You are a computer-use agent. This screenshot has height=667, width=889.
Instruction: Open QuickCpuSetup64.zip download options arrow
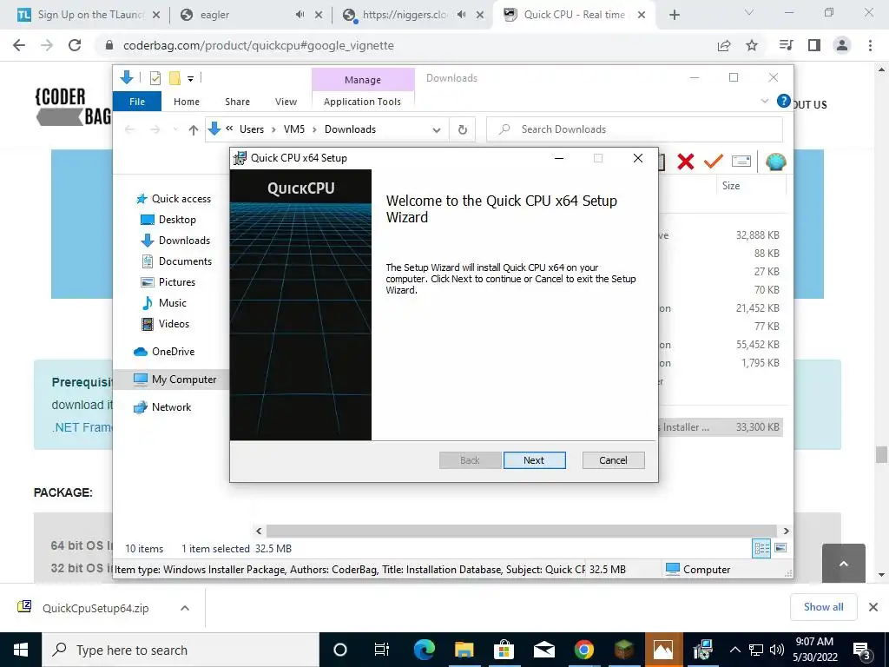point(185,608)
